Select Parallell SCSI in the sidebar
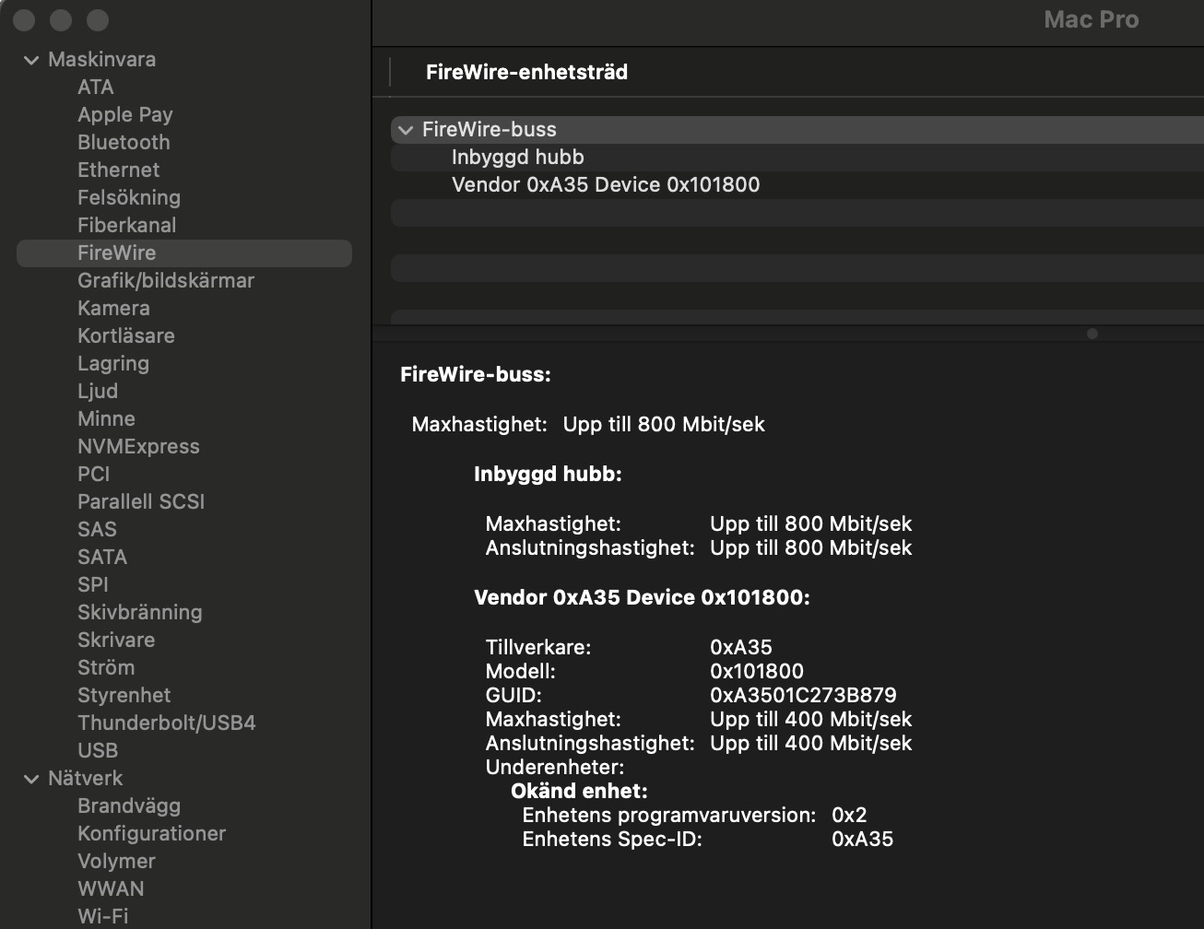This screenshot has height=929, width=1204. tap(141, 501)
